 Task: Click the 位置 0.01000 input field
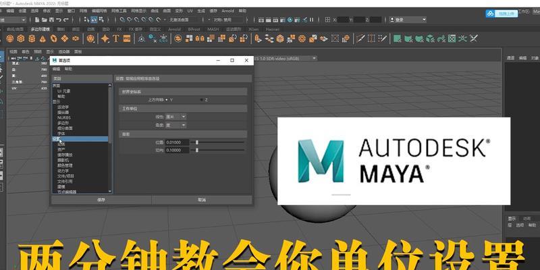[x=177, y=142]
